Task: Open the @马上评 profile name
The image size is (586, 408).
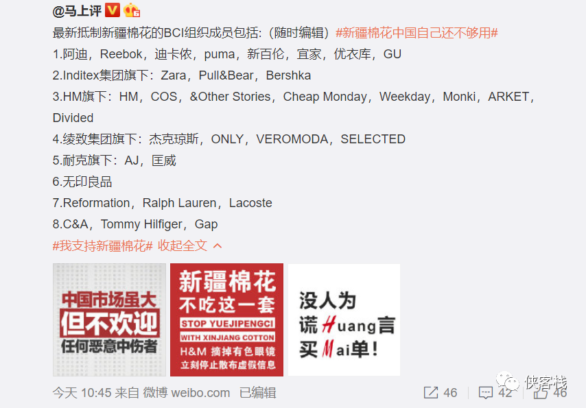Action: [77, 11]
